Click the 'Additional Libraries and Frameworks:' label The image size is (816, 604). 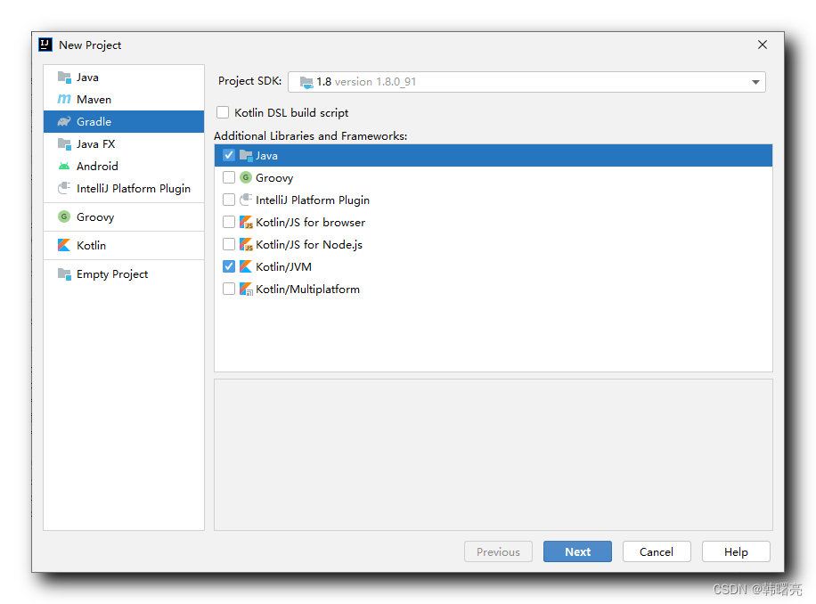pos(311,135)
